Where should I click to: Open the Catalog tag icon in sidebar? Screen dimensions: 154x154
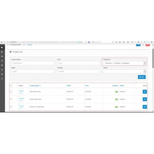point(2,48)
